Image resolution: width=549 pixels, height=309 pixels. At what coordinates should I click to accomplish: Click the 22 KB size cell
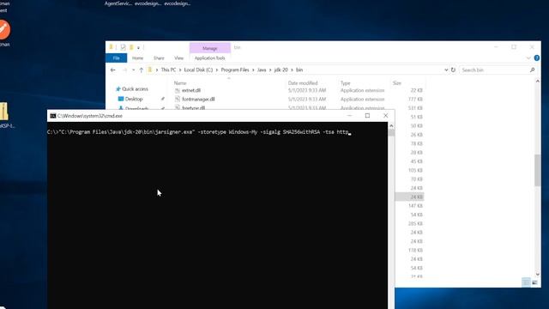click(x=416, y=90)
